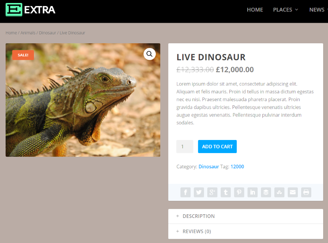Share via LinkedIn icon

pyautogui.click(x=252, y=192)
